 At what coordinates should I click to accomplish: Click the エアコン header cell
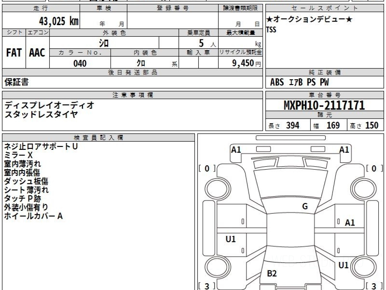(38, 33)
